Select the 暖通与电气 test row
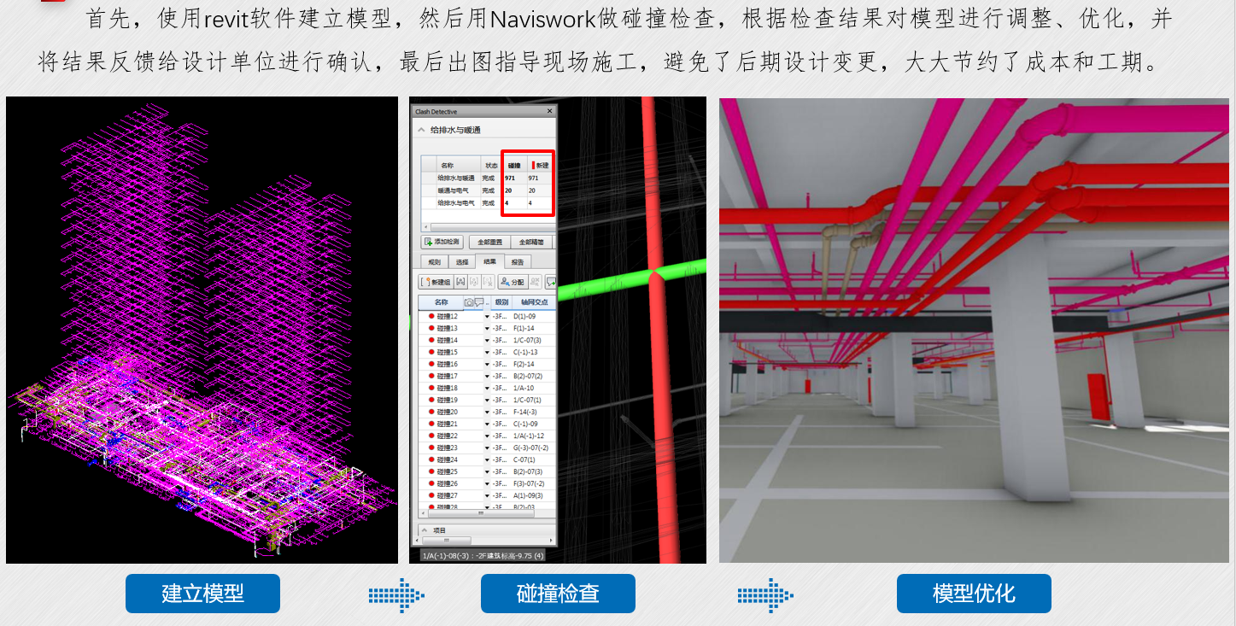The width and height of the screenshot is (1236, 626). pyautogui.click(x=489, y=190)
